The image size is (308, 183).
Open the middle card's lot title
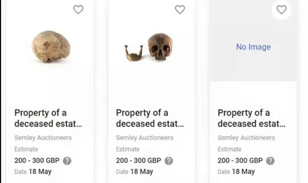click(x=150, y=118)
